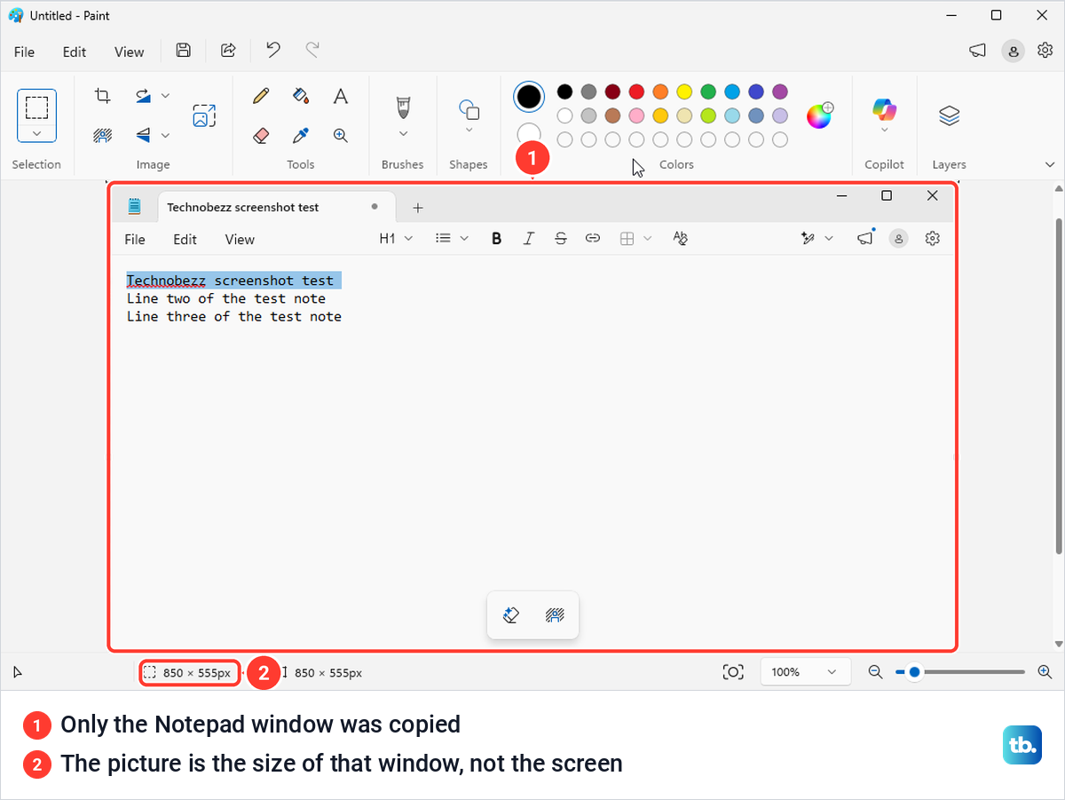Click new tab plus in pasted Notepad

coord(418,207)
